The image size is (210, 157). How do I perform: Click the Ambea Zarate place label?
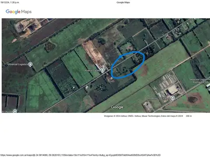coord(92,70)
